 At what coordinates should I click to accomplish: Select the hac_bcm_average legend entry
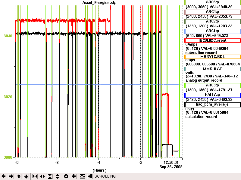pos(212,104)
